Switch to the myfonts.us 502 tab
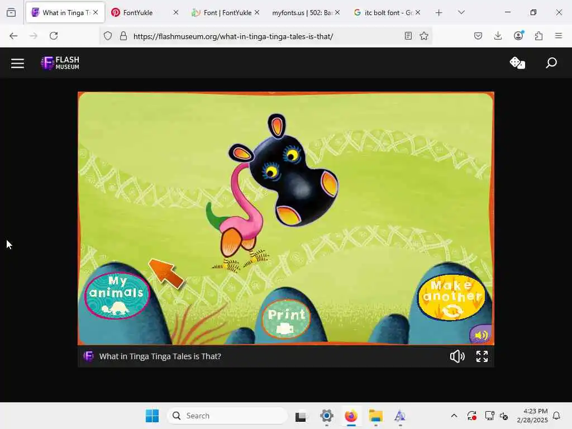This screenshot has height=429, width=572. 306,12
